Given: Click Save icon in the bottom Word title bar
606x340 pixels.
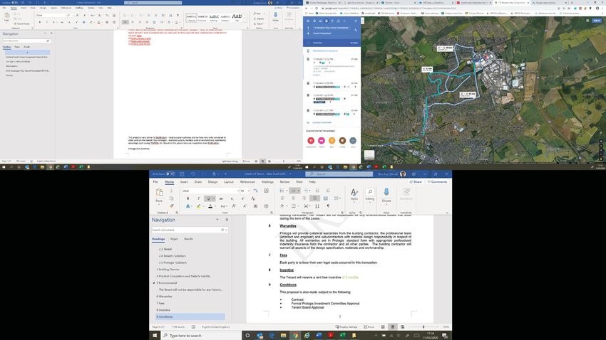Looking at the screenshot, I should point(182,174).
